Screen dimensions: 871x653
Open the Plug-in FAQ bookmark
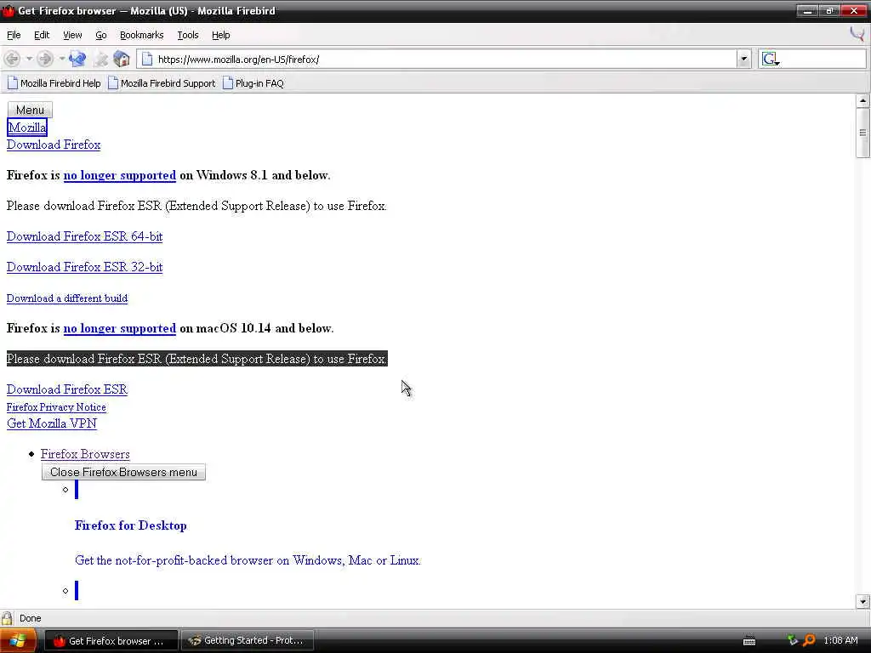pos(253,83)
